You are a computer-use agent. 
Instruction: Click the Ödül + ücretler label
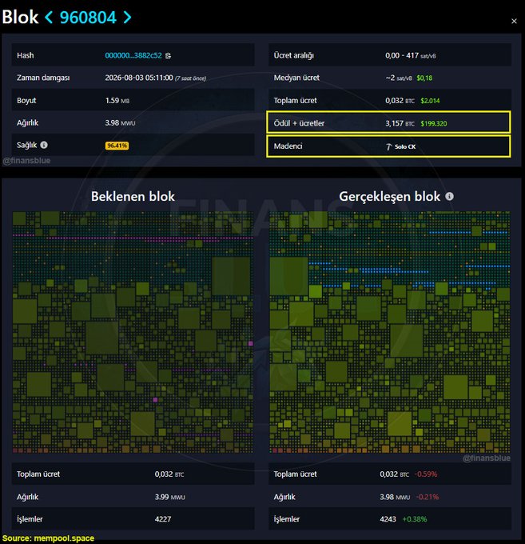299,123
